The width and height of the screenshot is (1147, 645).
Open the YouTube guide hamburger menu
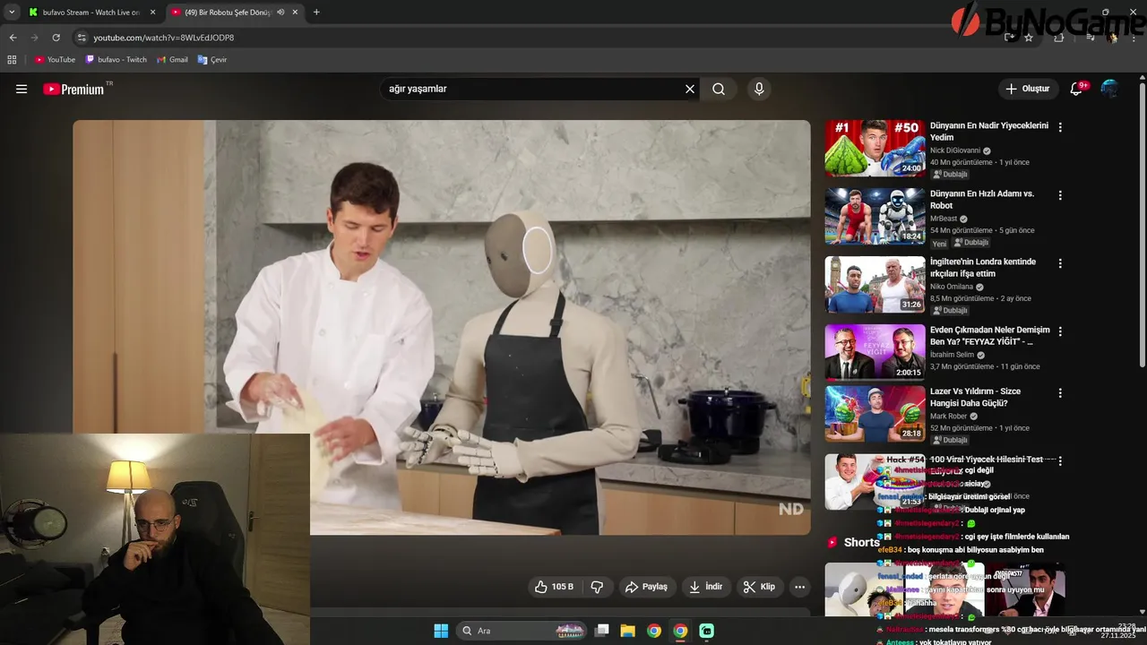[22, 89]
